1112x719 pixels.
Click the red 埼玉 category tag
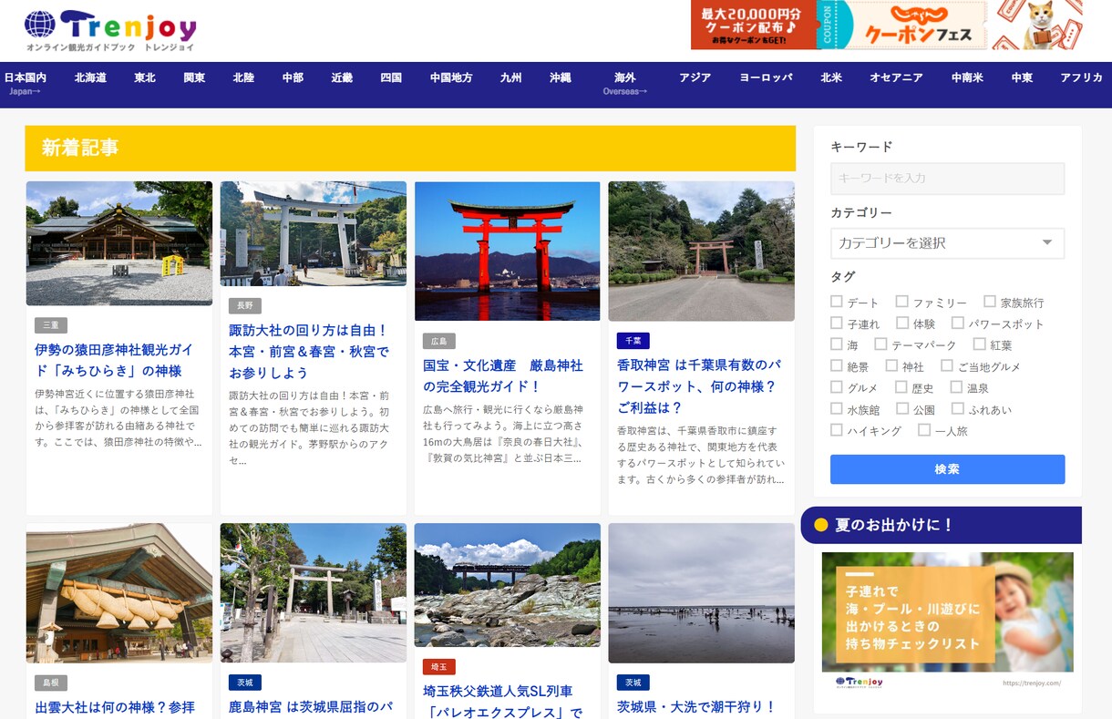click(439, 667)
